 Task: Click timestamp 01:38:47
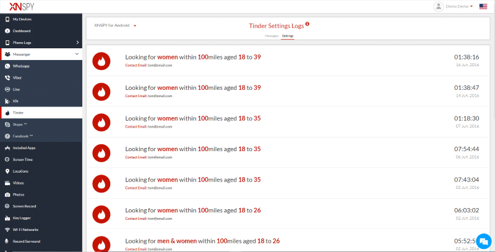pos(467,88)
